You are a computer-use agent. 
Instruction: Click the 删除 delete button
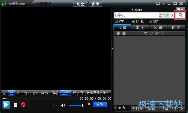(x=151, y=108)
